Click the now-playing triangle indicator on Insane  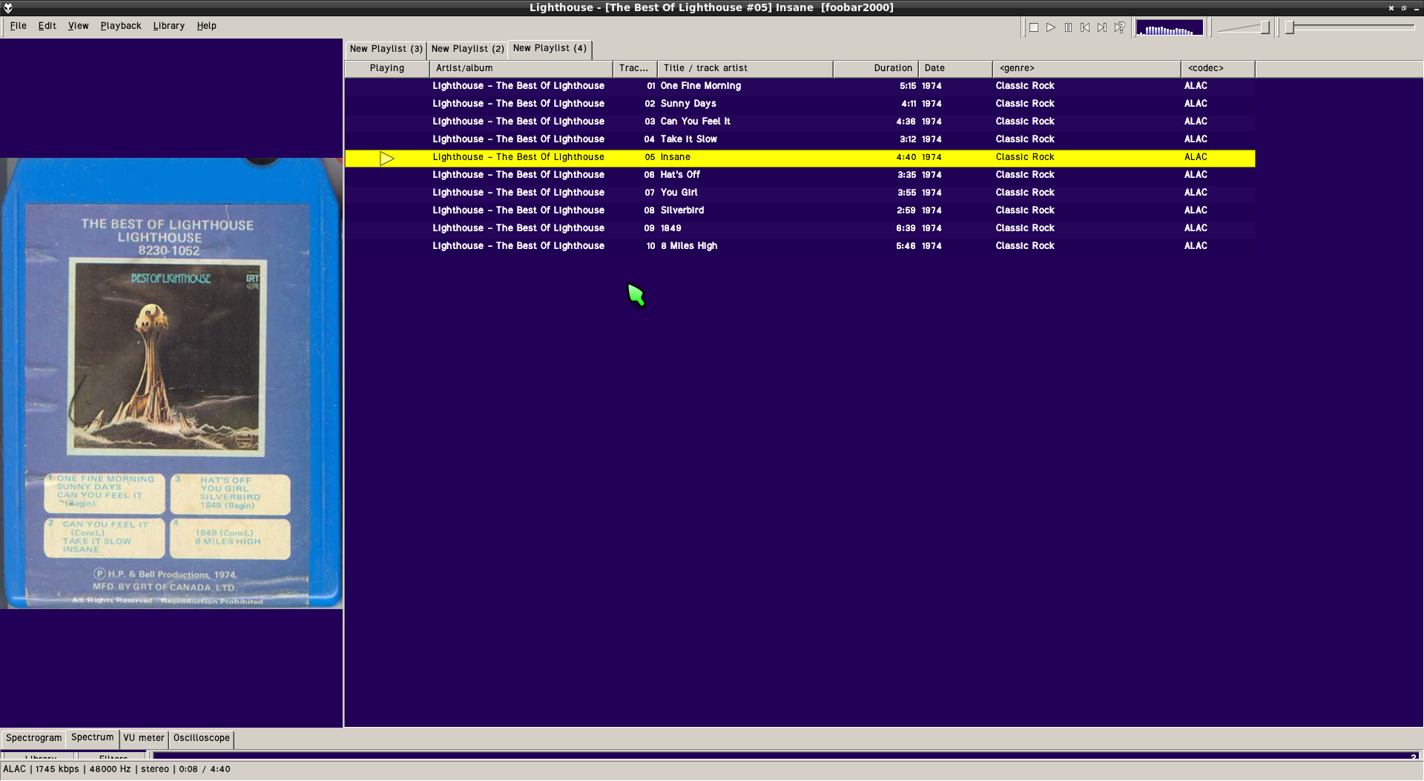click(x=386, y=158)
